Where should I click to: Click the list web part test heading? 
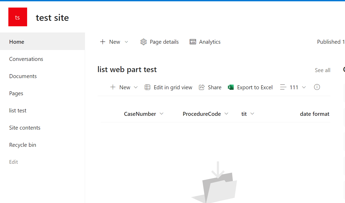point(127,69)
